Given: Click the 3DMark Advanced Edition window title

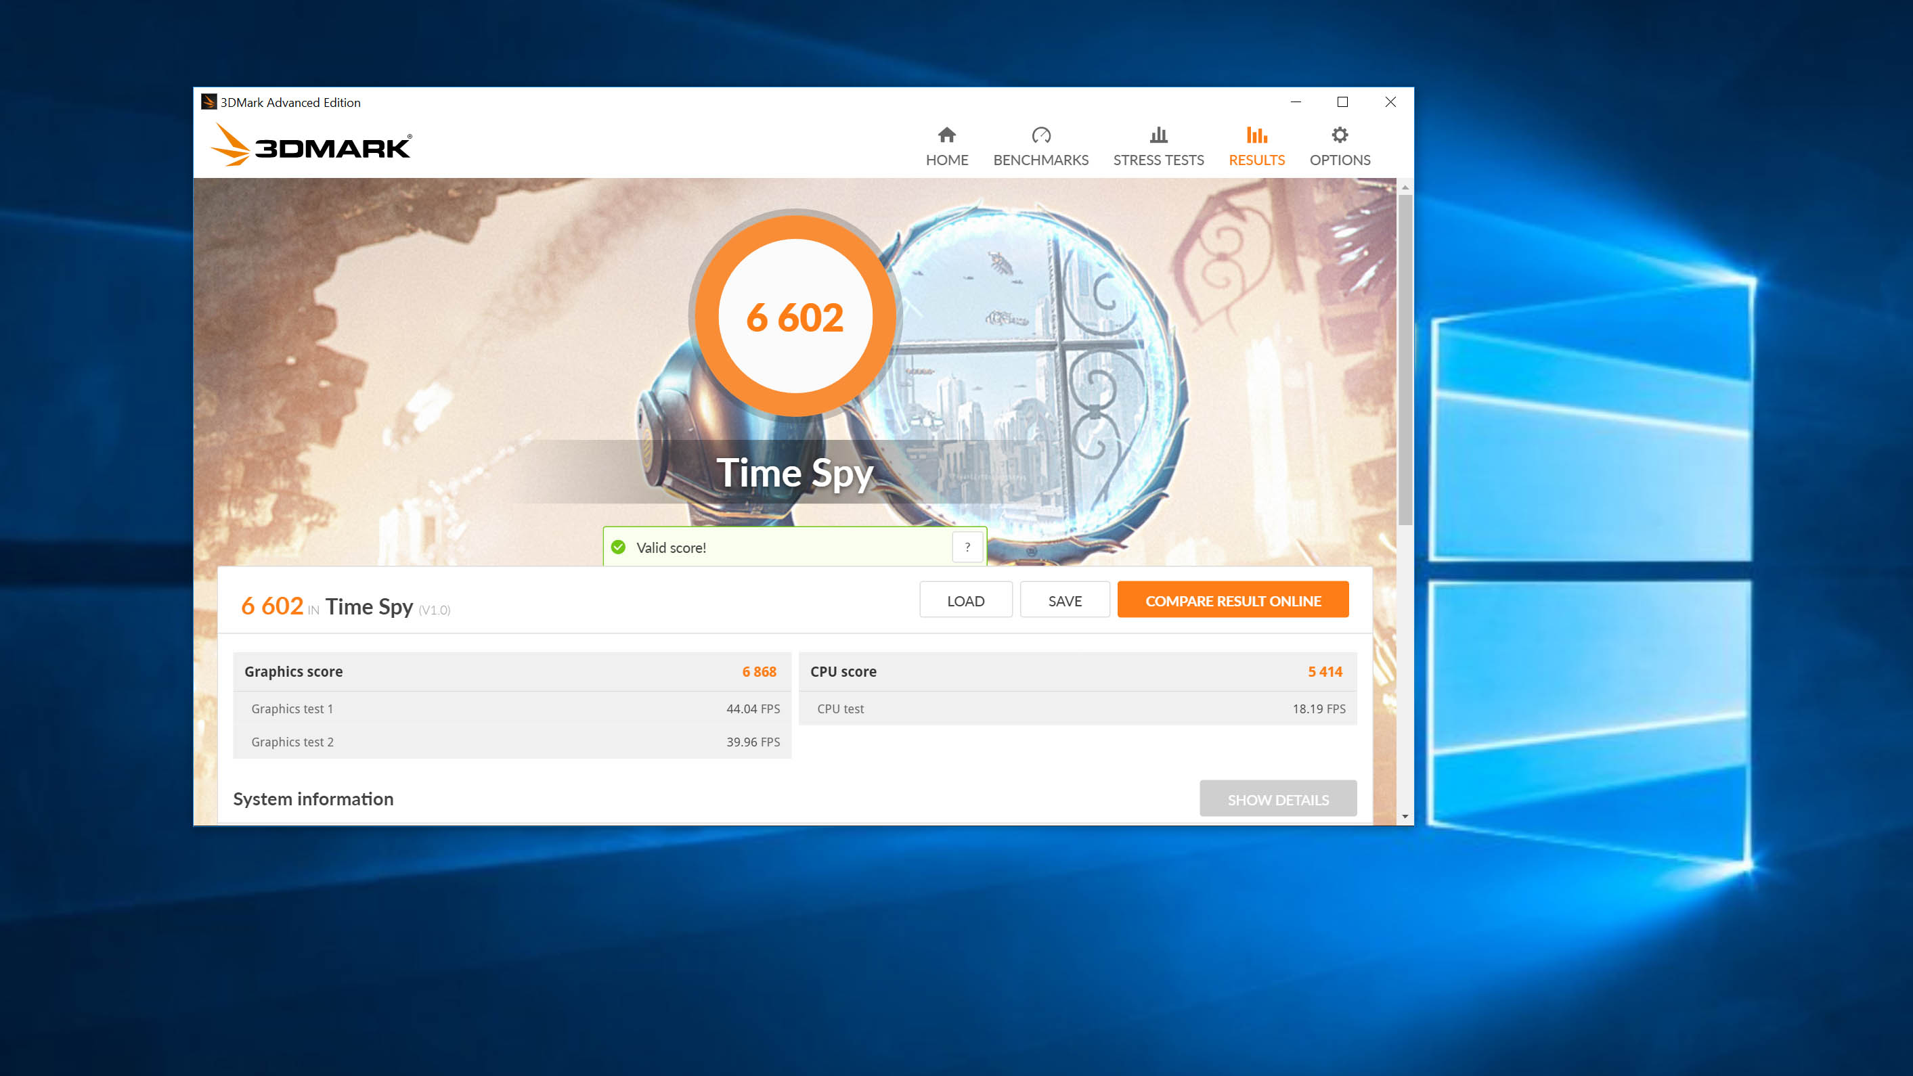Looking at the screenshot, I should [x=290, y=102].
